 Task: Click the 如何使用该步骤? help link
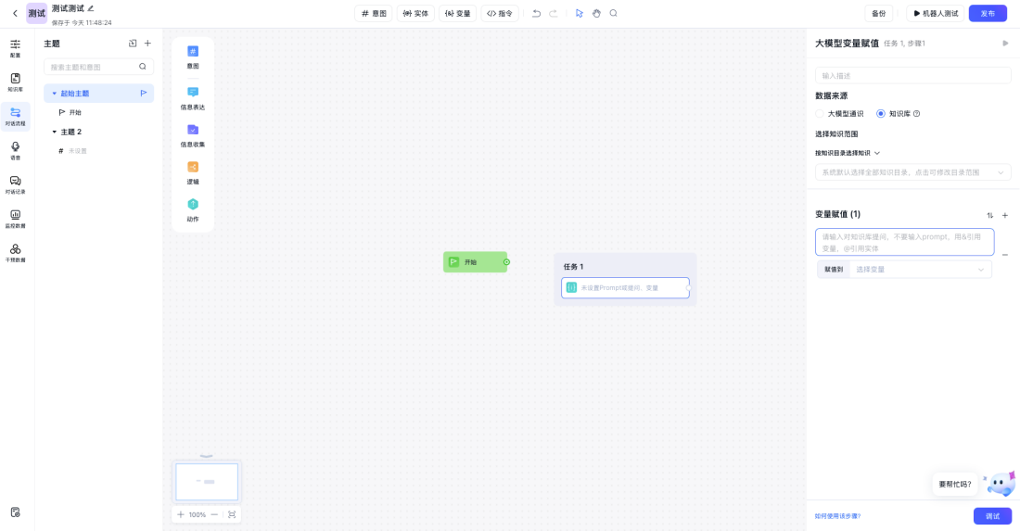coord(837,516)
